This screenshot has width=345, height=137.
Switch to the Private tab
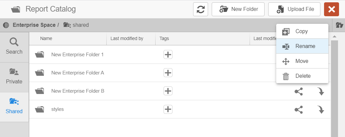tap(14, 77)
